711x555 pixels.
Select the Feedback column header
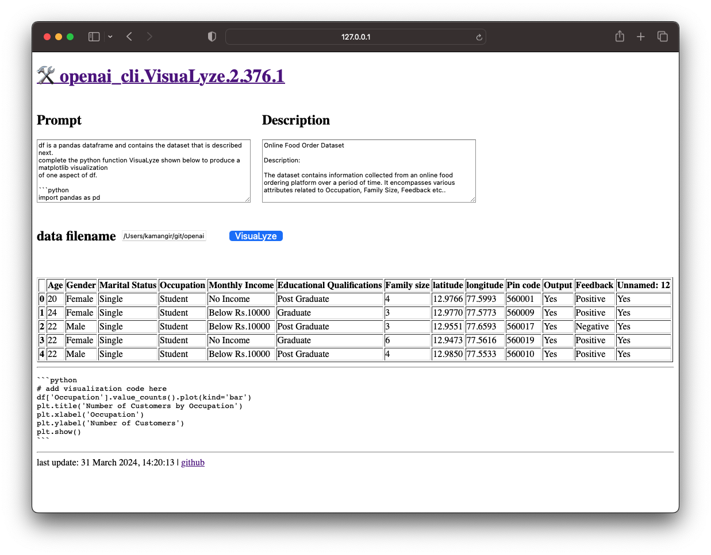pyautogui.click(x=594, y=285)
